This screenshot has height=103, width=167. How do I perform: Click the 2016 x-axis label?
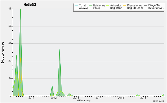[143, 98]
